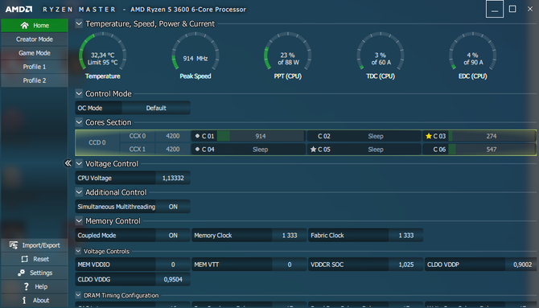The width and height of the screenshot is (539, 308).
Task: Switch to Creator Mode tab
Action: [35, 39]
